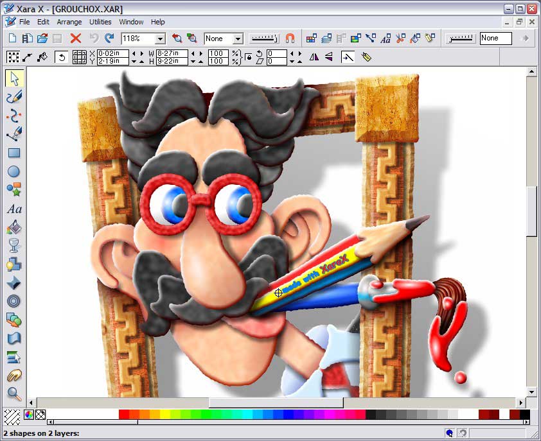The image size is (541, 441).
Task: Toggle the lock aspect ratio button
Action: coord(248,57)
